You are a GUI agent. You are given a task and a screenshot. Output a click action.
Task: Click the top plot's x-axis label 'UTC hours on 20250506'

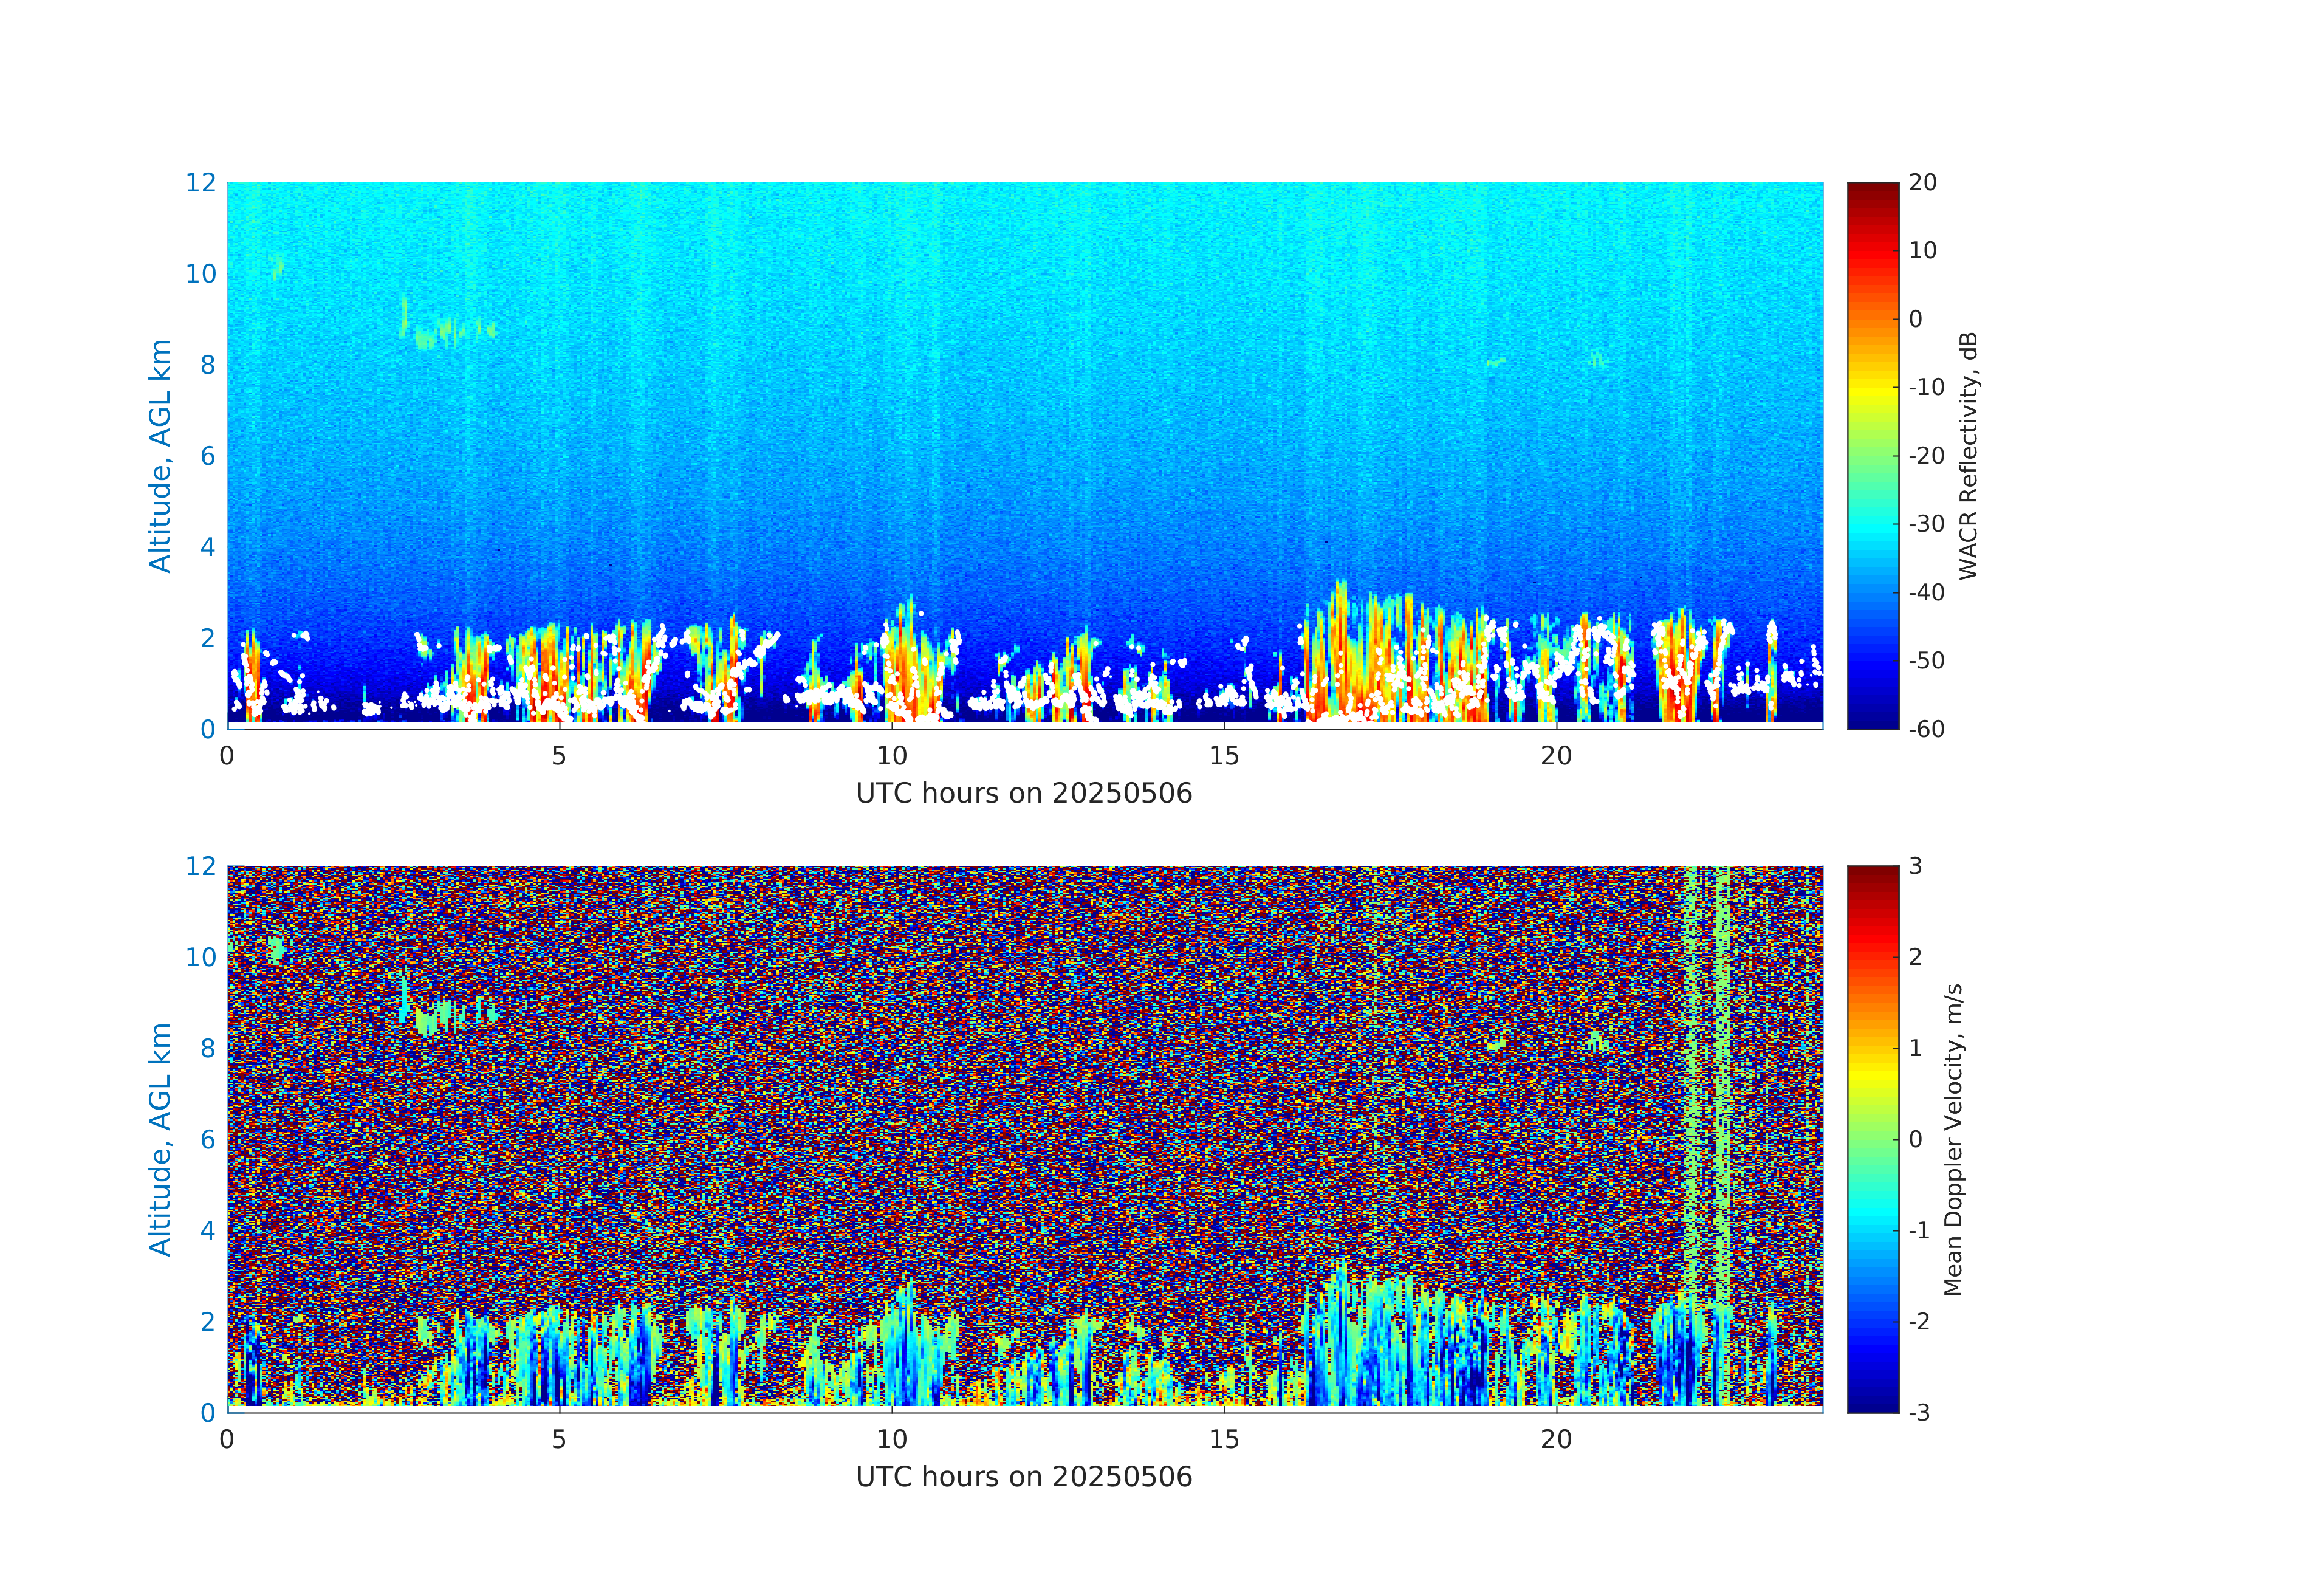[1024, 794]
